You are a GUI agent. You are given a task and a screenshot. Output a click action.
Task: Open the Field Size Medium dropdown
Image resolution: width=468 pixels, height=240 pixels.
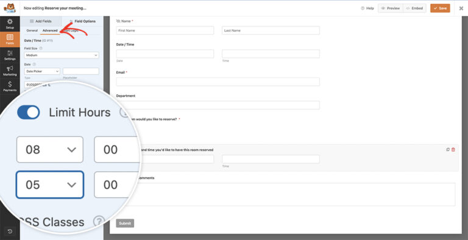[62, 55]
